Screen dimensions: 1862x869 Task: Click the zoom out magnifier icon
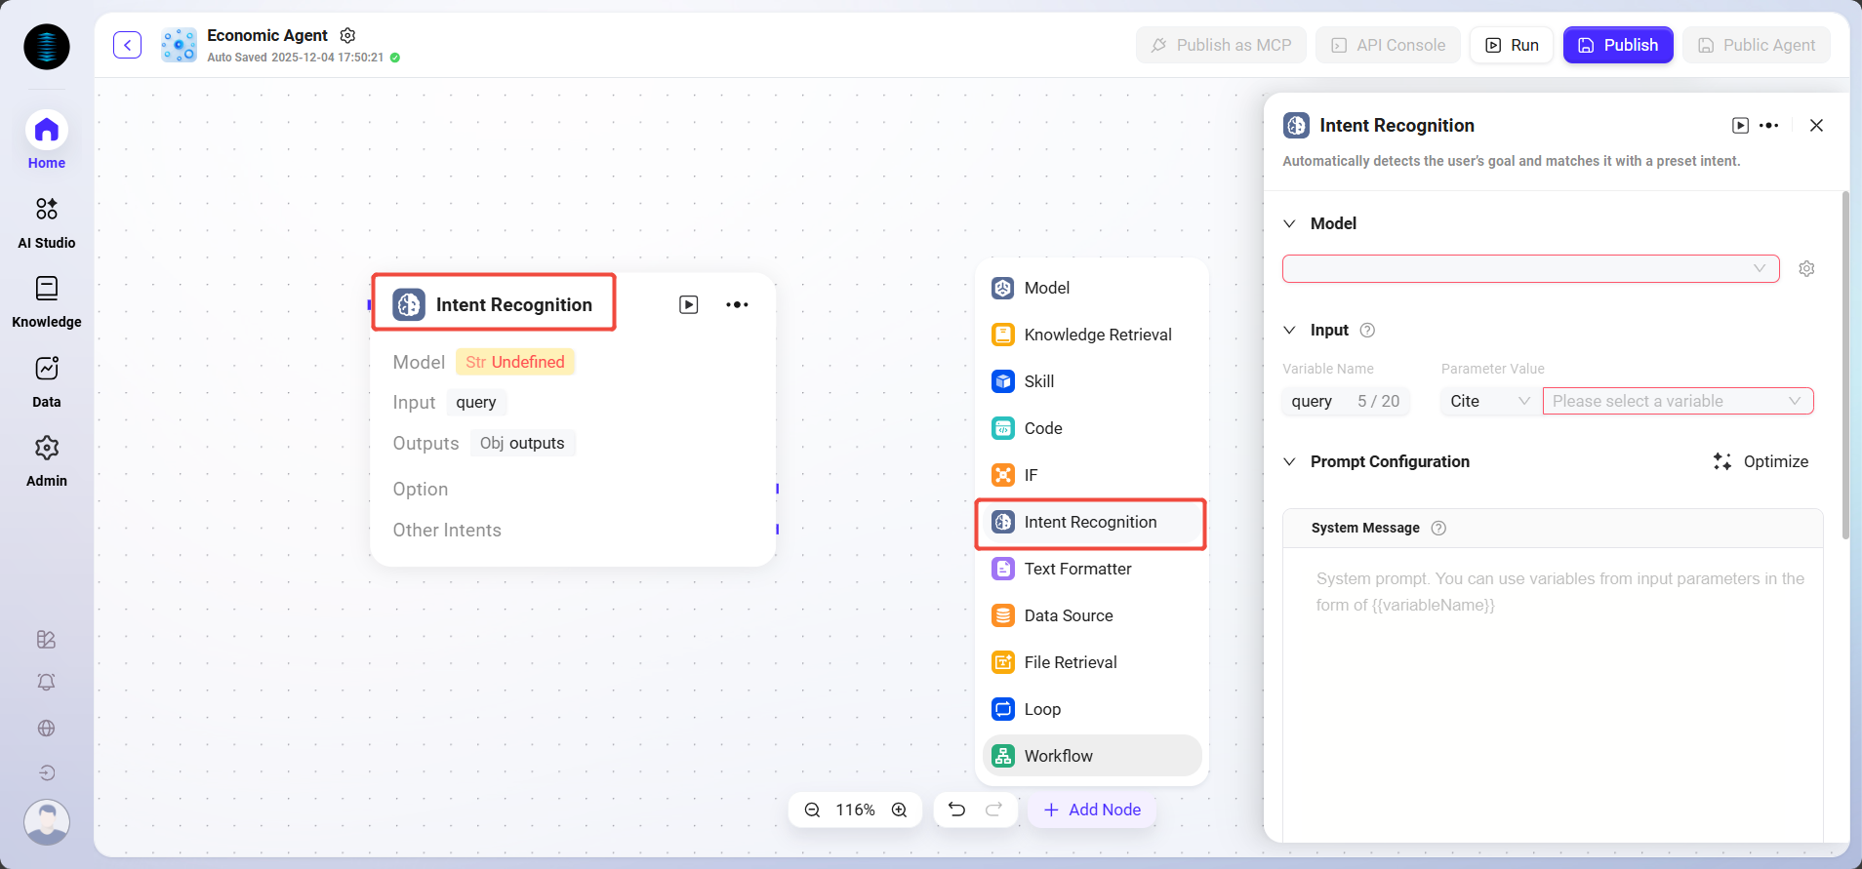[x=812, y=810]
